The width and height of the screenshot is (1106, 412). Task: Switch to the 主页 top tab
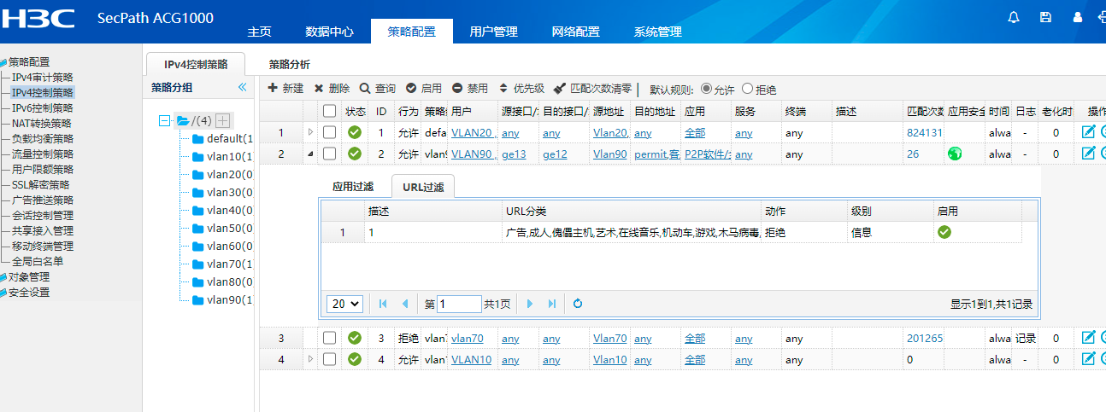coord(259,32)
